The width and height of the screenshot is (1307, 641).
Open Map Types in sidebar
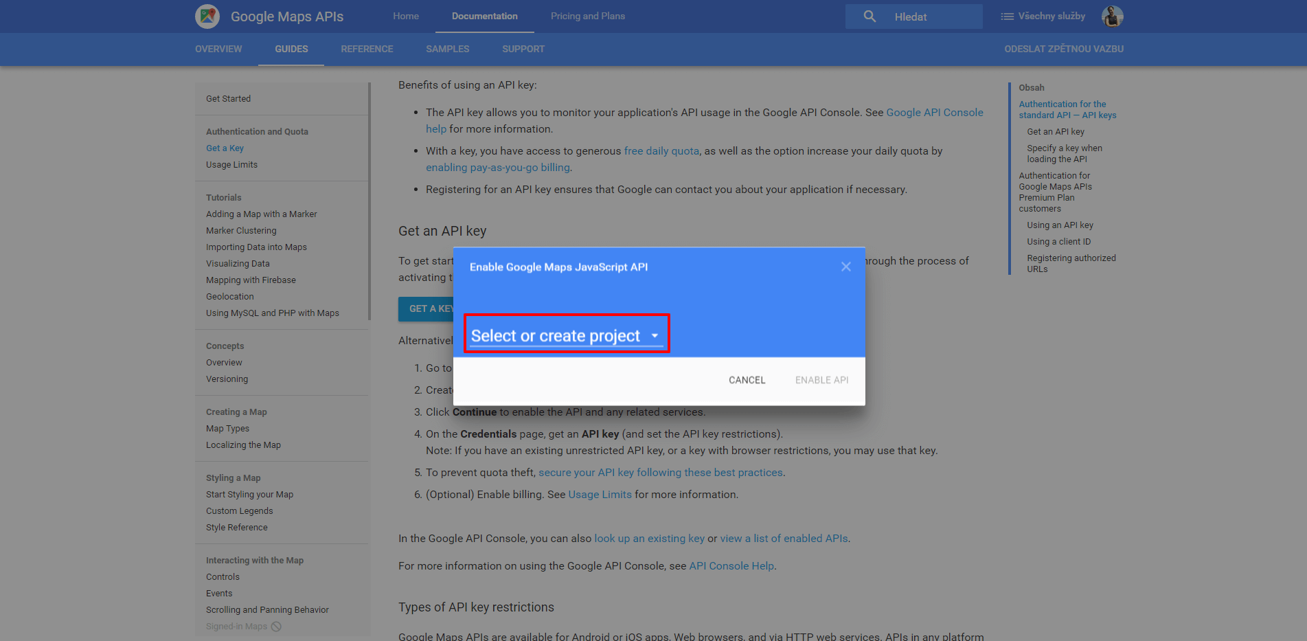point(227,428)
